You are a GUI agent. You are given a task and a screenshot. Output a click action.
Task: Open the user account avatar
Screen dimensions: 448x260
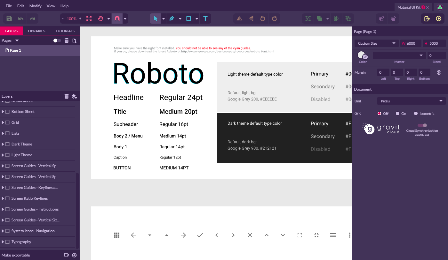coord(440,7)
